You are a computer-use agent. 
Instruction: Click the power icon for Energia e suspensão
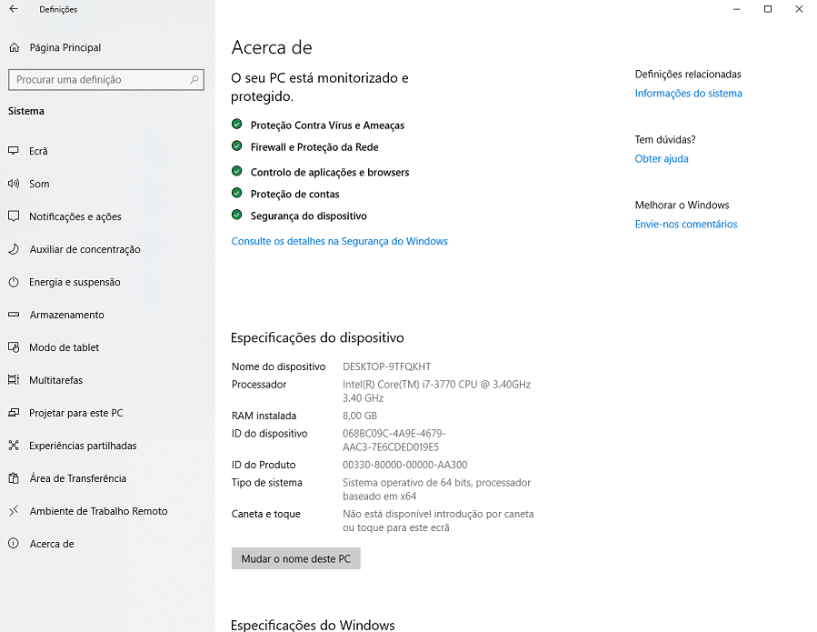click(x=14, y=282)
